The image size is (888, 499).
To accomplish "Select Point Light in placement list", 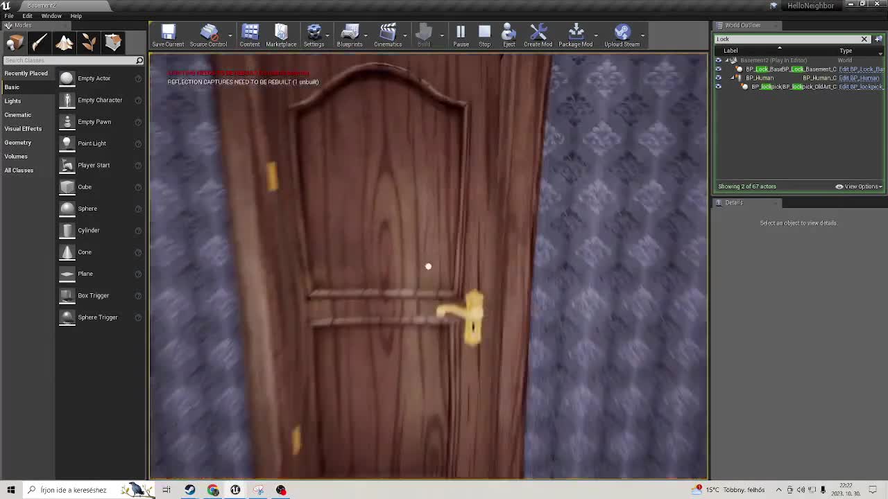I will 101,143.
